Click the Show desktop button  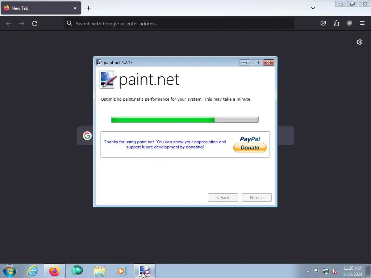coord(368,271)
